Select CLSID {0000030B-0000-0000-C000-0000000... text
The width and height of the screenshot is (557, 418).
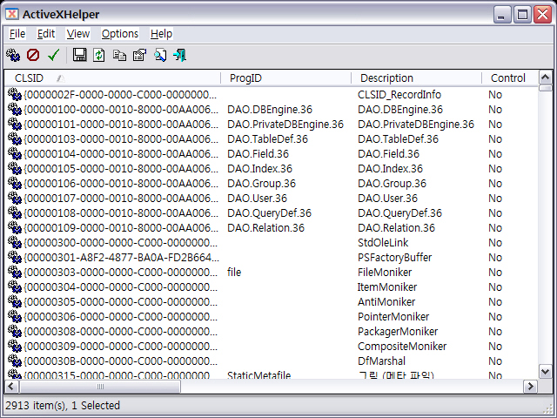121,361
